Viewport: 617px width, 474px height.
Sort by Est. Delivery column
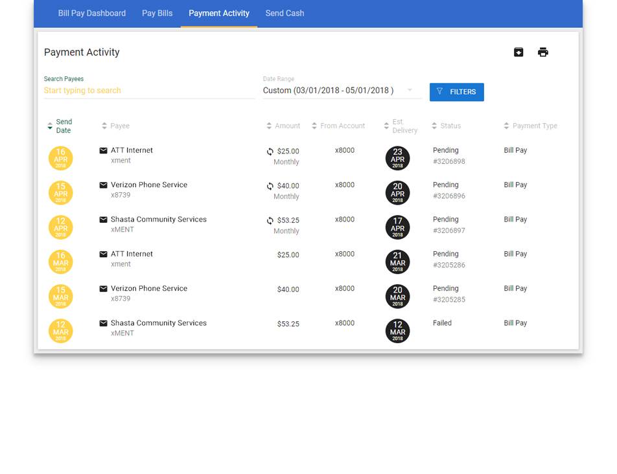(400, 126)
